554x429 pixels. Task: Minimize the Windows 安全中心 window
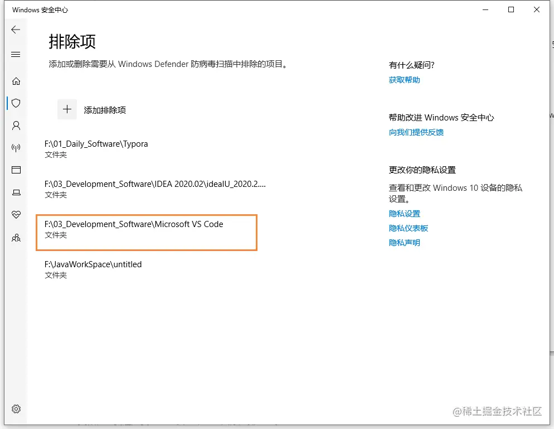(x=485, y=9)
